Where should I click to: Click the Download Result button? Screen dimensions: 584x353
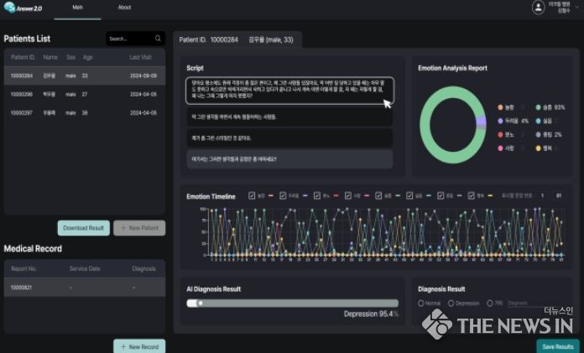tap(83, 228)
